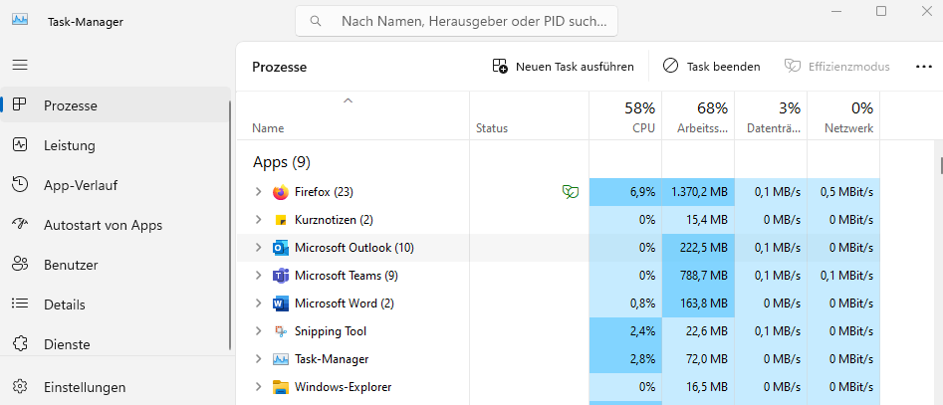Open the hamburger navigation menu
This screenshot has height=405, width=943.
(20, 65)
